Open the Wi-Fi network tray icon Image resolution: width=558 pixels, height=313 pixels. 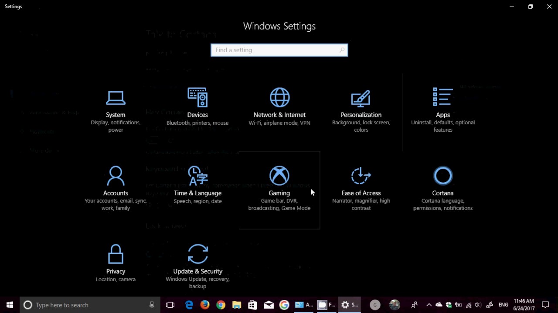pos(469,305)
